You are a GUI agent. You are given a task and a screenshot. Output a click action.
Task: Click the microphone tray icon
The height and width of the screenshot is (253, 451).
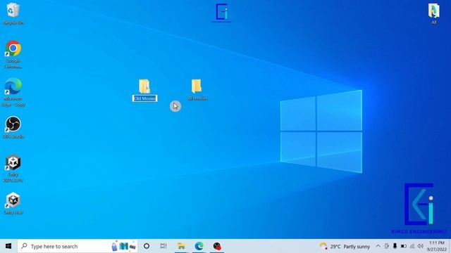[395, 246]
